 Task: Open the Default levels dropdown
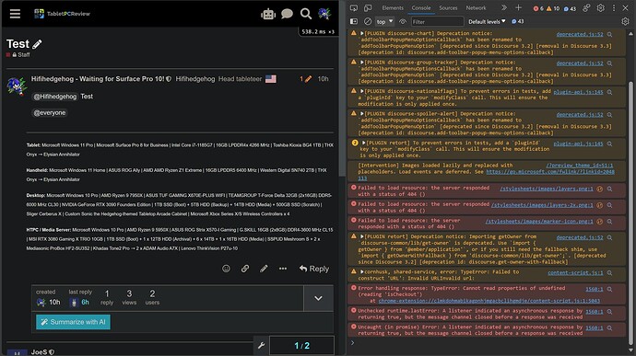point(487,21)
